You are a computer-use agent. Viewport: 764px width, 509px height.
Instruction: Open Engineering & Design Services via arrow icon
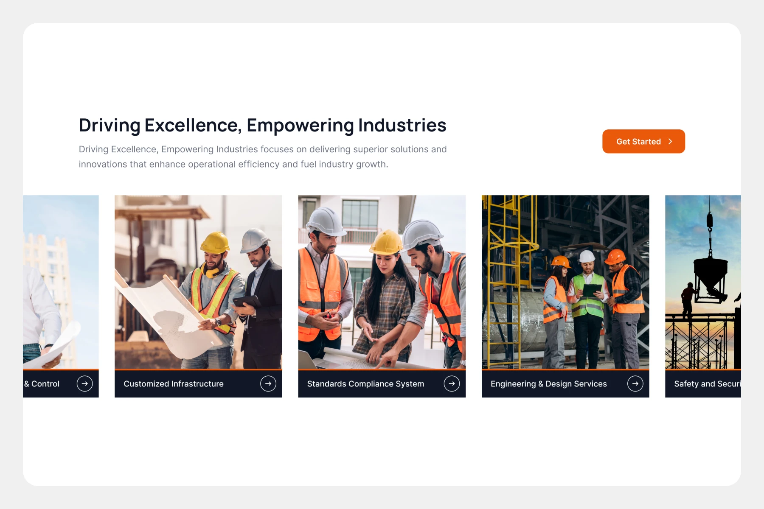(635, 383)
